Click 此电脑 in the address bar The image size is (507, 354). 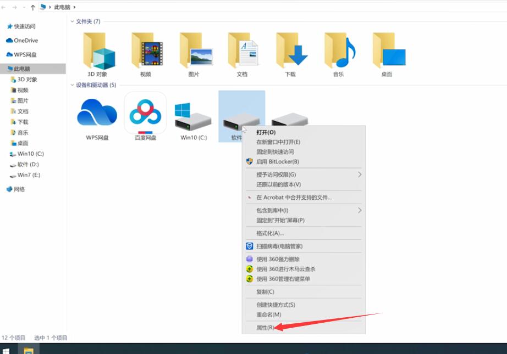click(62, 7)
